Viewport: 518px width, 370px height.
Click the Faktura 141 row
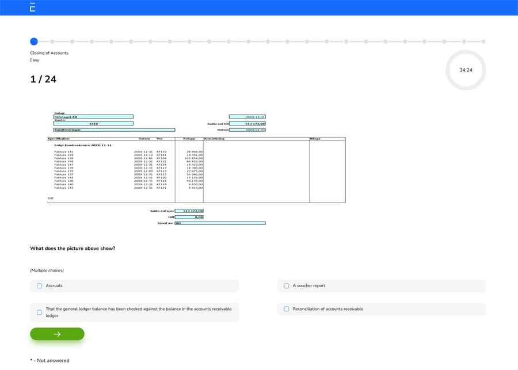tap(64, 152)
